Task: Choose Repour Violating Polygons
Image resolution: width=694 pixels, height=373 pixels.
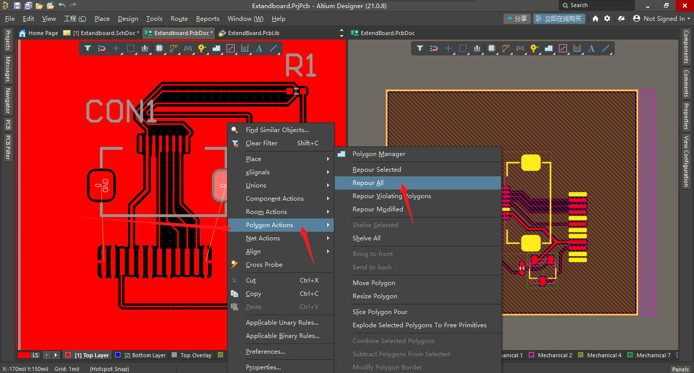Action: point(418,196)
